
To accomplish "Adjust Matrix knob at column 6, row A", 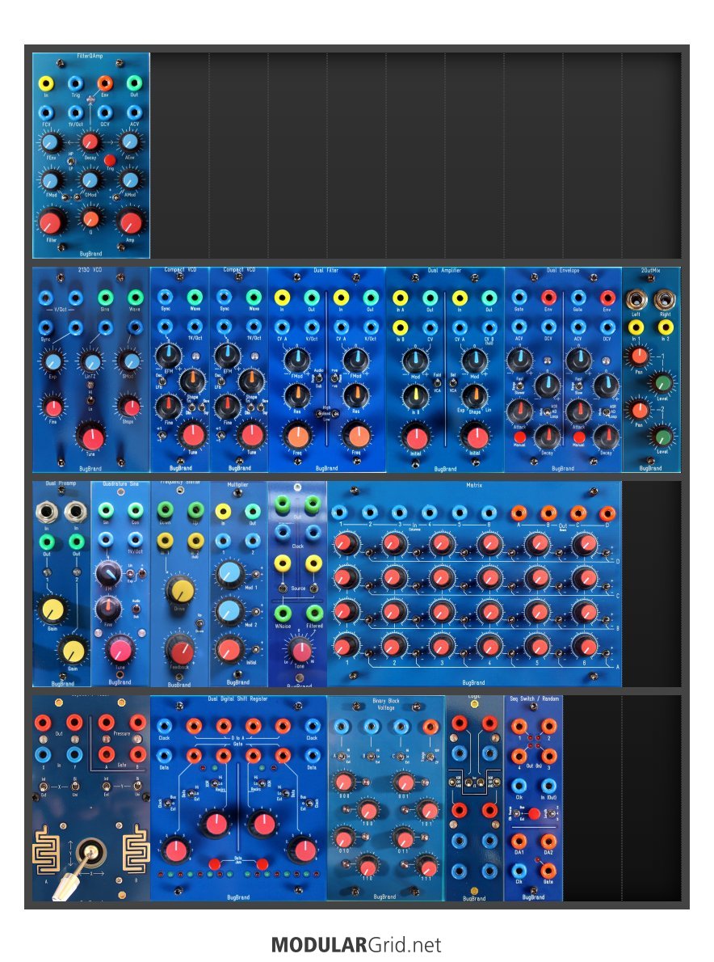I will pos(585,645).
